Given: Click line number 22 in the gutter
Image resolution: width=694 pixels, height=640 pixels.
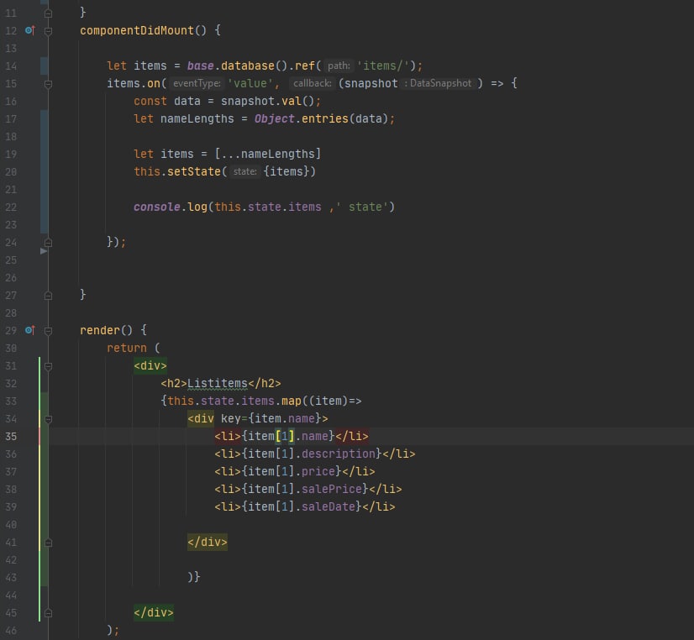Looking at the screenshot, I should 11,207.
